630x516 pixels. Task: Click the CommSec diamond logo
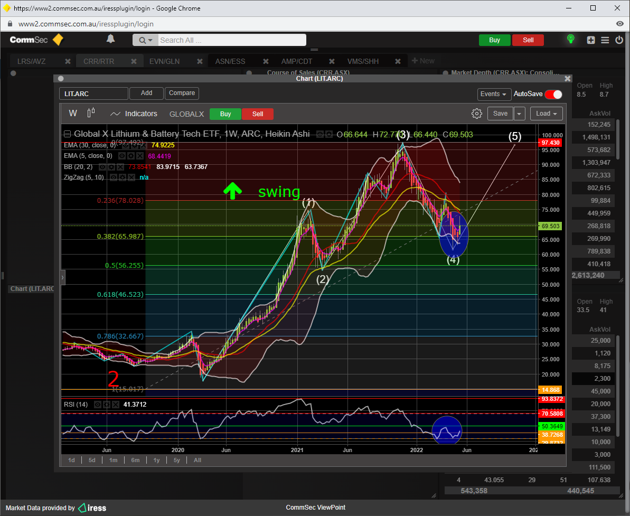58,40
